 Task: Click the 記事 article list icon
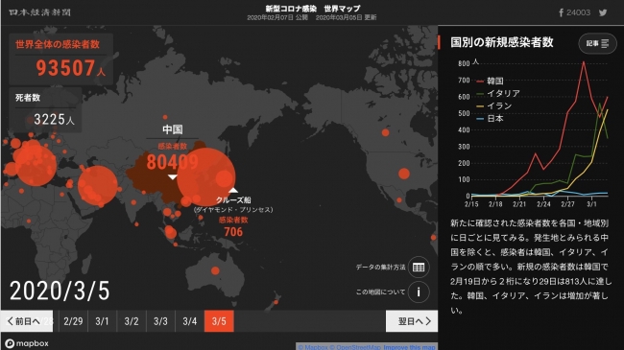tap(597, 43)
